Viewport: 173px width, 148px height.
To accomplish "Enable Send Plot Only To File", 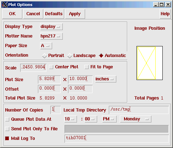I will 7,129.
